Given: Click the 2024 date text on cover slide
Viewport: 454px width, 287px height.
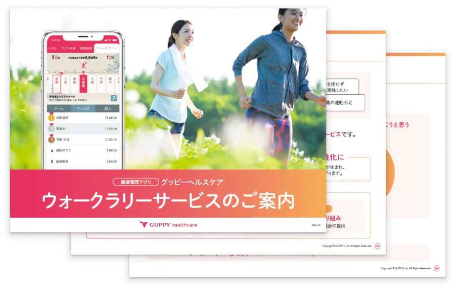Looking at the screenshot, I should click(x=316, y=225).
